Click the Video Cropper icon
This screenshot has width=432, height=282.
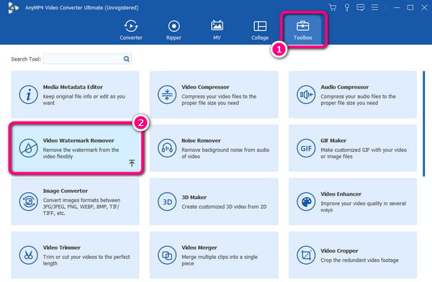tap(306, 255)
